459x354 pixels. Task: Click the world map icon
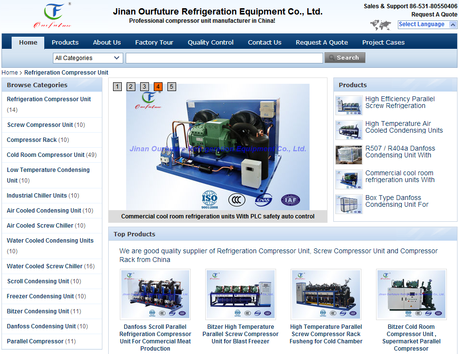click(380, 25)
